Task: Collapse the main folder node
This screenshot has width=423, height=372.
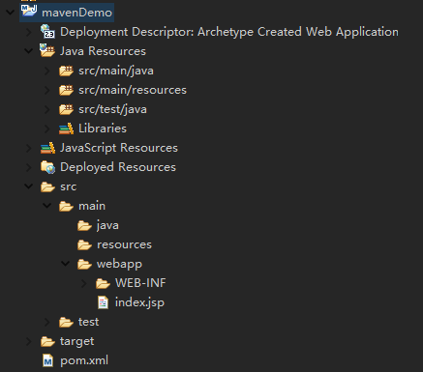Action: [47, 206]
